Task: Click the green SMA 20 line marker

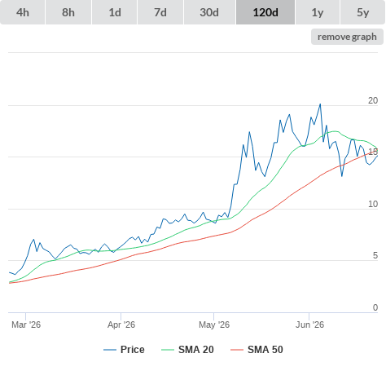Action: click(x=168, y=350)
